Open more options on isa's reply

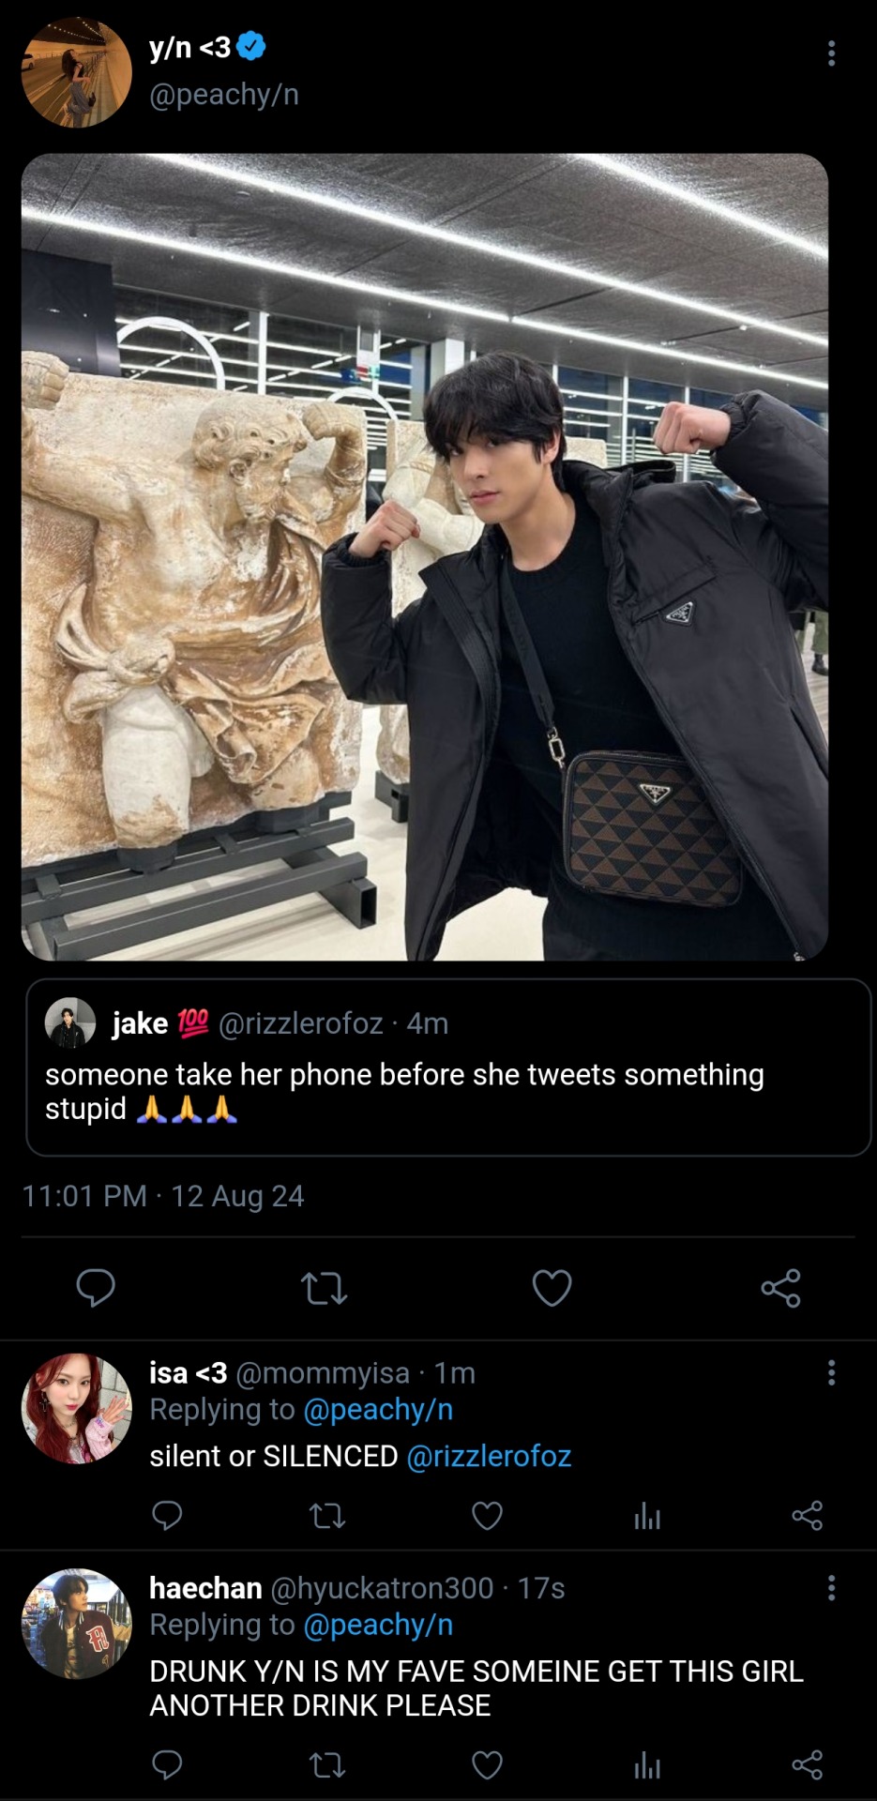pos(831,1373)
